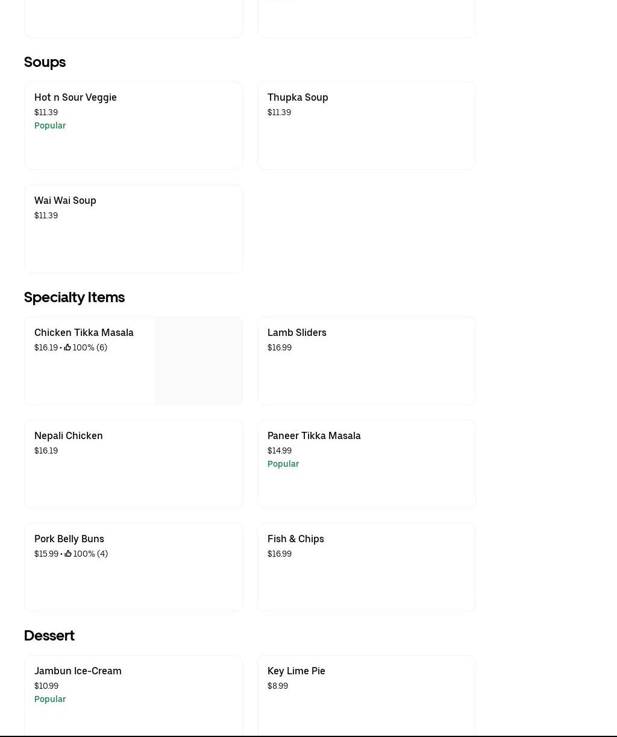This screenshot has height=737, width=617.
Task: Click Popular label under Hot n Sour Veggie
Action: pos(50,125)
